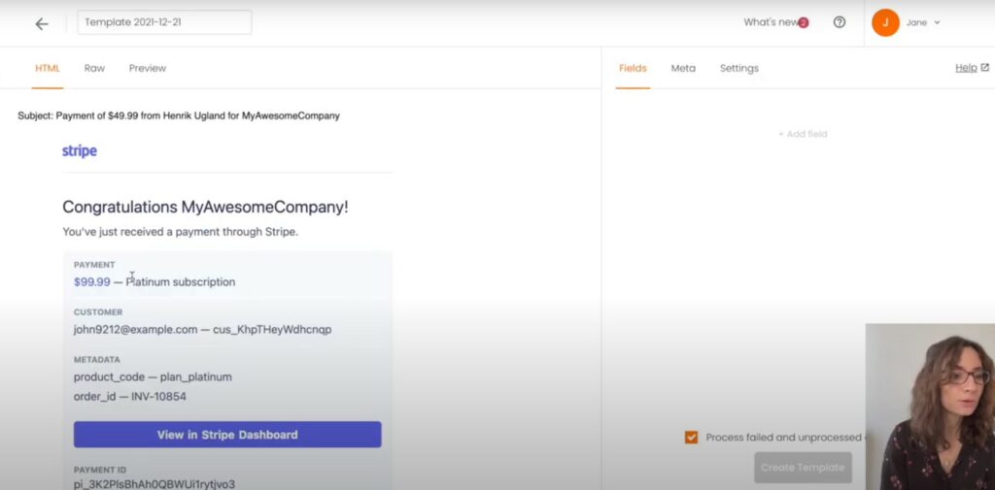Open the Preview tab
Screen dimensions: 995x490
pos(148,68)
